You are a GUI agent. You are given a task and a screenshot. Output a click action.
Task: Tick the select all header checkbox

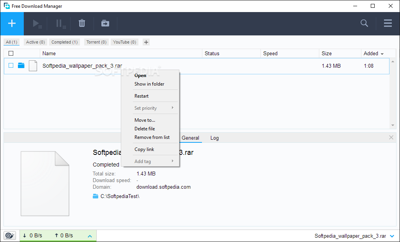[11, 53]
